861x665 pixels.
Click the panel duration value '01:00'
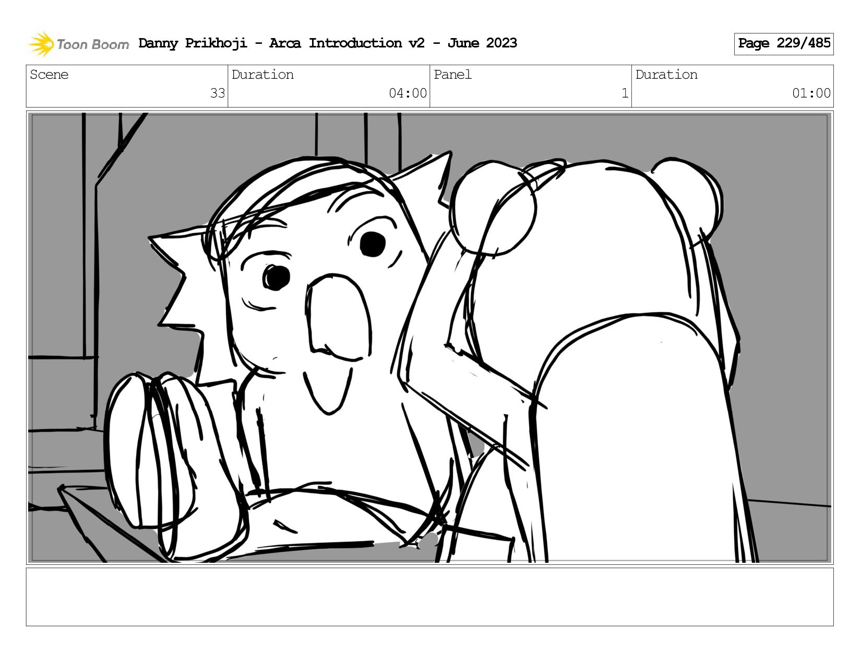[x=811, y=93]
